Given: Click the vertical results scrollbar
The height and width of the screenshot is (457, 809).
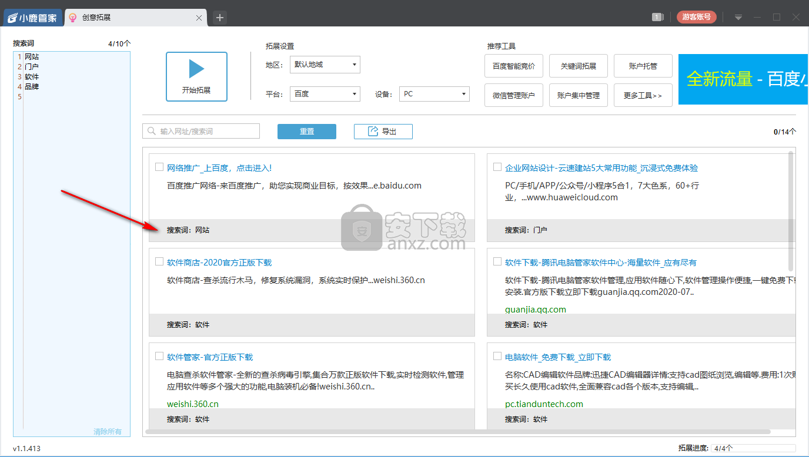Looking at the screenshot, I should click(x=791, y=211).
